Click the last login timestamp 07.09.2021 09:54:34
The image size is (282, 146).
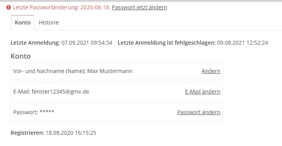point(87,43)
